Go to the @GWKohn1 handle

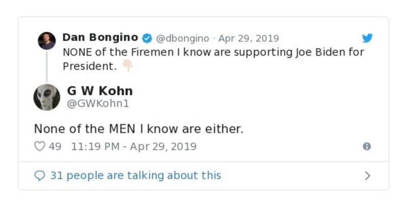(x=98, y=104)
